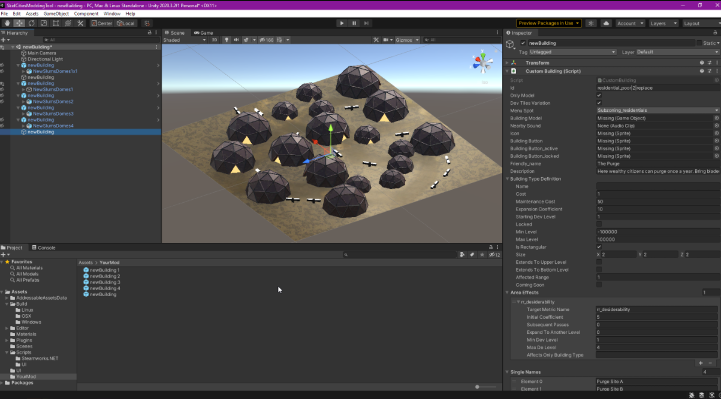Toggle the Is Rectangular checkbox
Screen dimensions: 721x399
pos(599,247)
